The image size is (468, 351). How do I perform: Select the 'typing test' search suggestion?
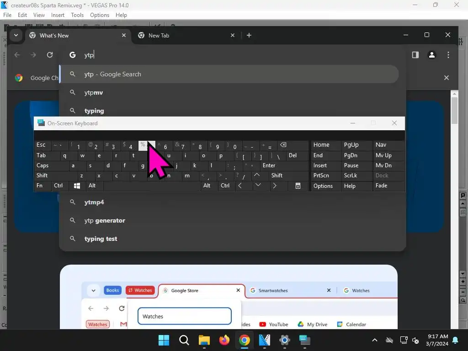[229, 239]
